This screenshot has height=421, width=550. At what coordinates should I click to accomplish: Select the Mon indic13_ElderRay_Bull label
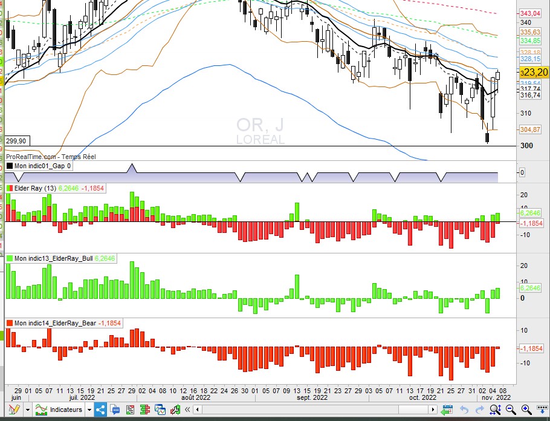[x=53, y=258]
